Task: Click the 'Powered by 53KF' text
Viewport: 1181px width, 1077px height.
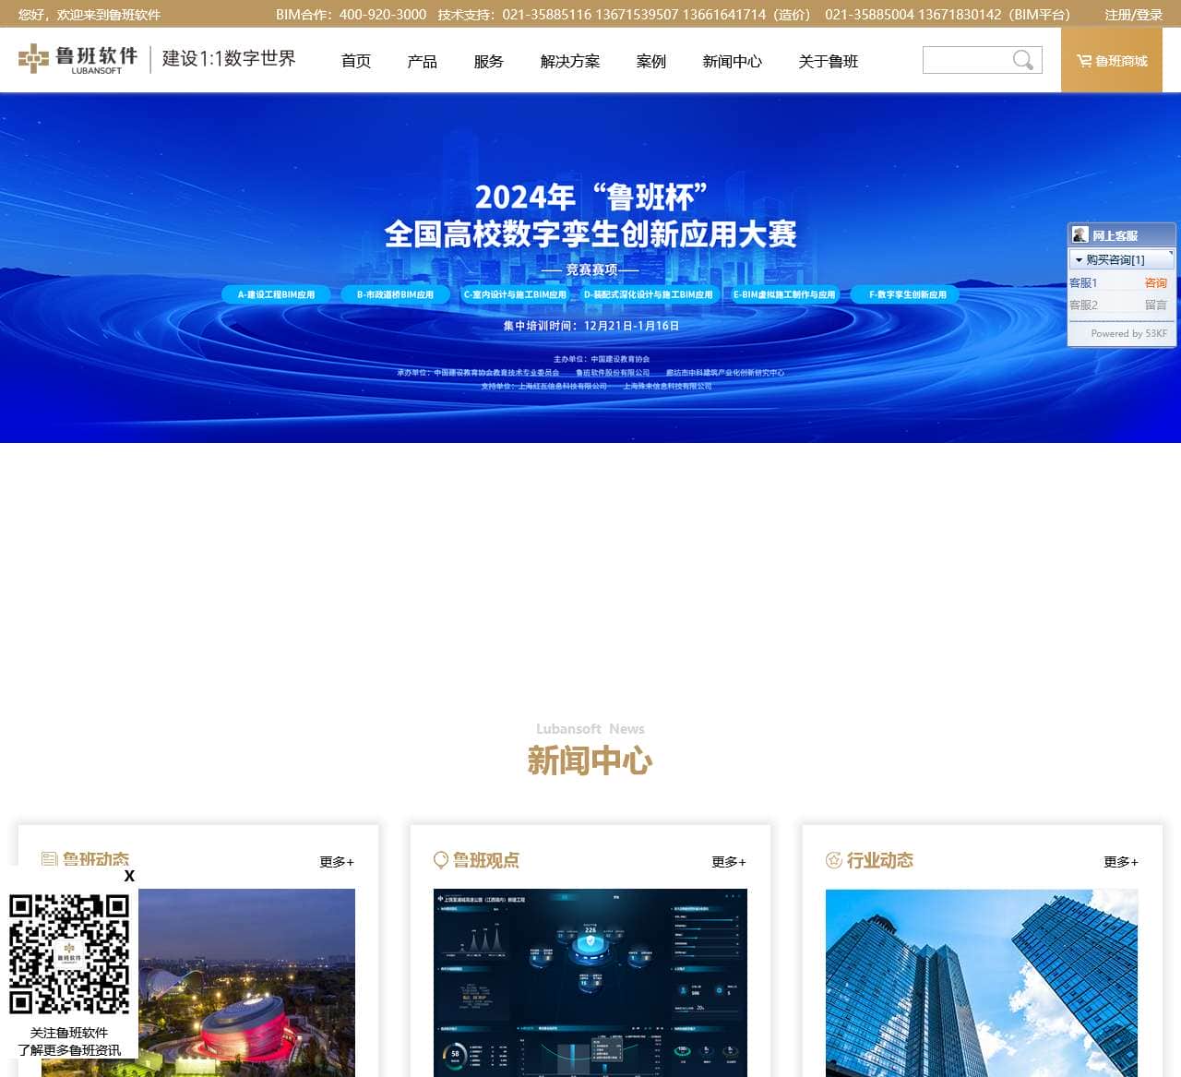Action: coord(1129,333)
